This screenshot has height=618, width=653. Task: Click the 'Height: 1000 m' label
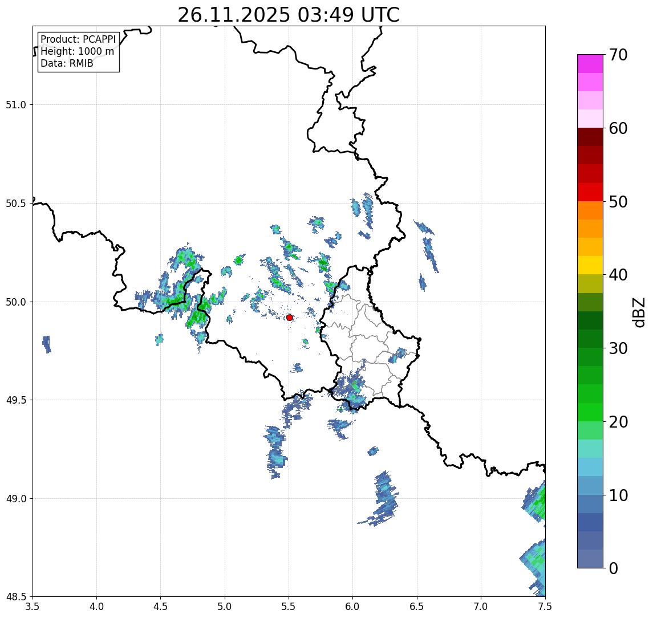[77, 51]
